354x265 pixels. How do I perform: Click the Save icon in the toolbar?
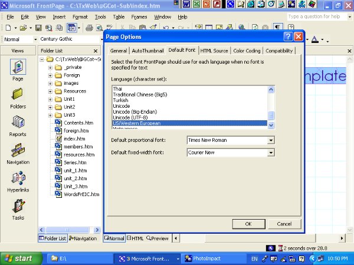pyautogui.click(x=38, y=28)
